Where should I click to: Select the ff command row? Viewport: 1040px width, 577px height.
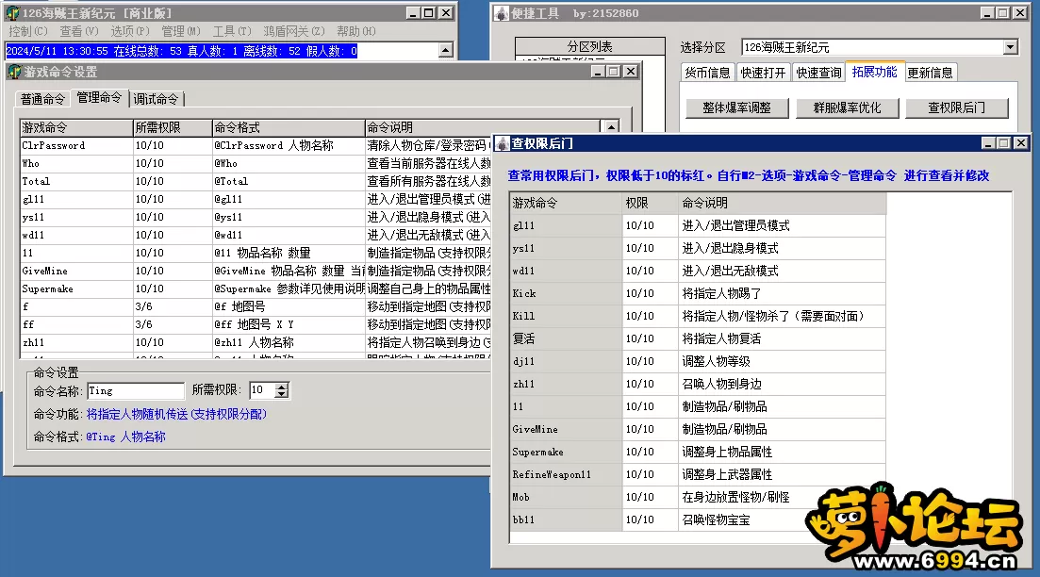[x=256, y=324]
